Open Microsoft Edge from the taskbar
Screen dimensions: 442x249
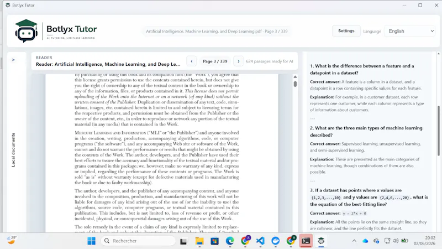pyautogui.click(x=230, y=241)
